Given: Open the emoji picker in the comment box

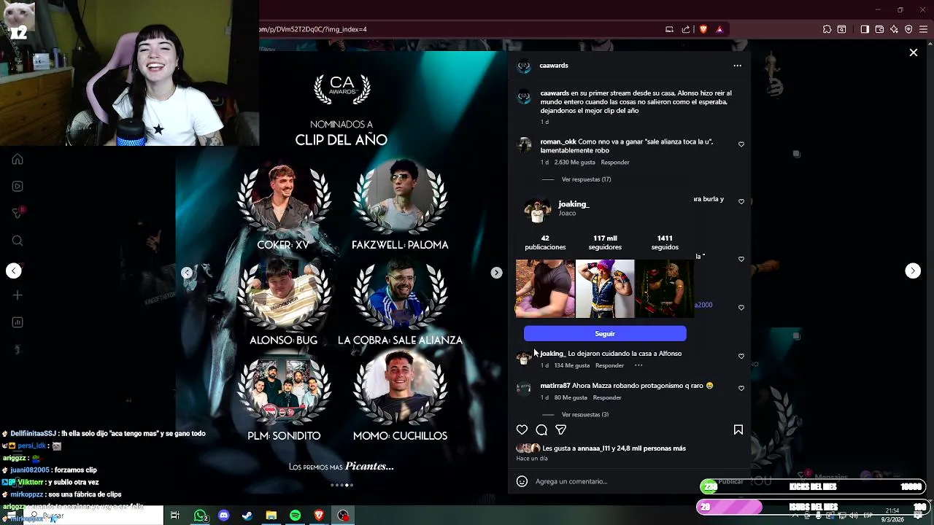Looking at the screenshot, I should click(522, 481).
